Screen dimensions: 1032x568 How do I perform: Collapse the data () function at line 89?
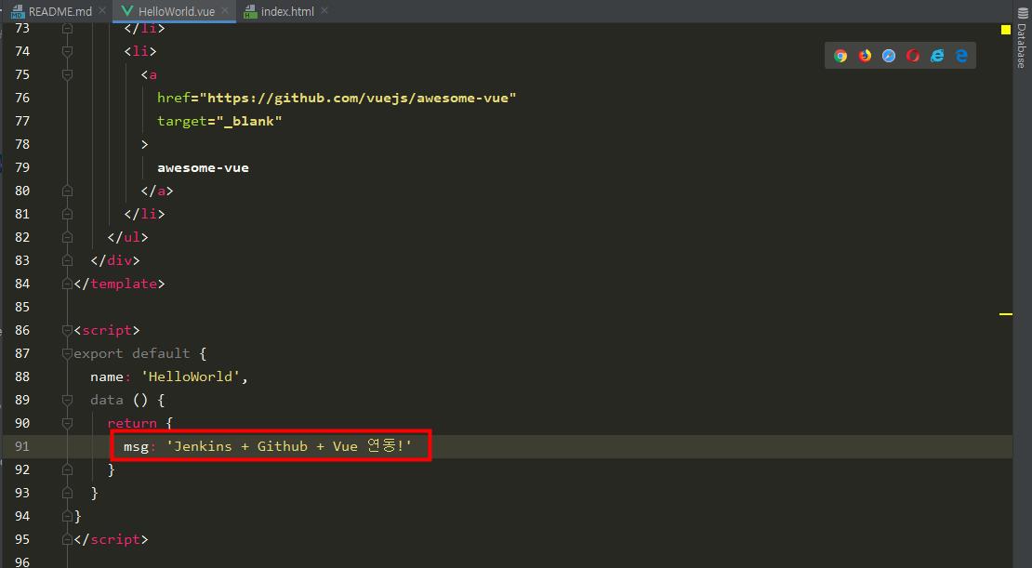pos(67,400)
